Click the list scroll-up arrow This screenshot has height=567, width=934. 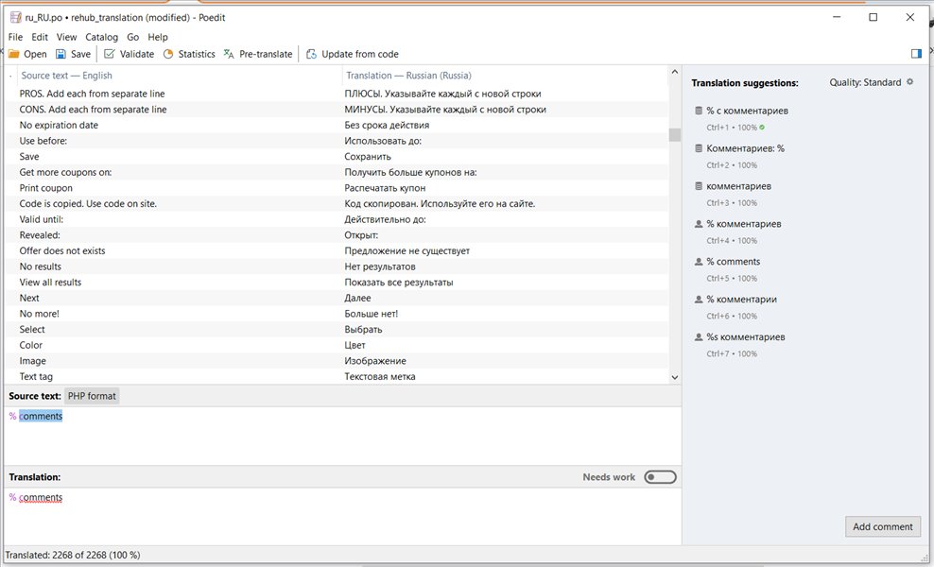674,72
